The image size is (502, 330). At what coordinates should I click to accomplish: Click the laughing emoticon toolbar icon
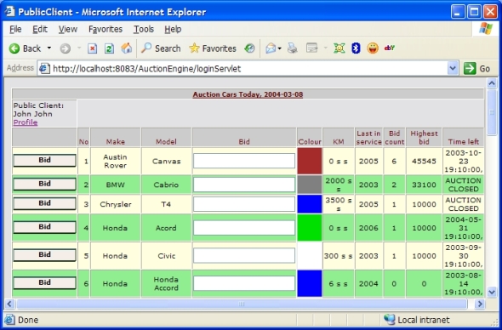[x=373, y=48]
